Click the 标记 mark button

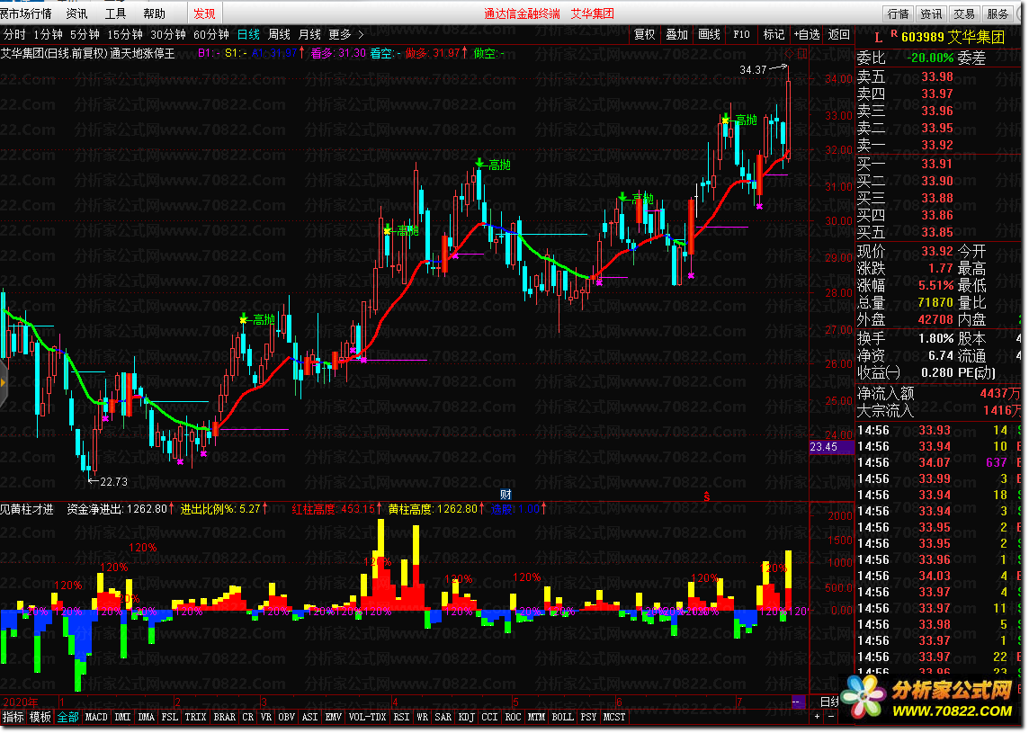click(774, 34)
